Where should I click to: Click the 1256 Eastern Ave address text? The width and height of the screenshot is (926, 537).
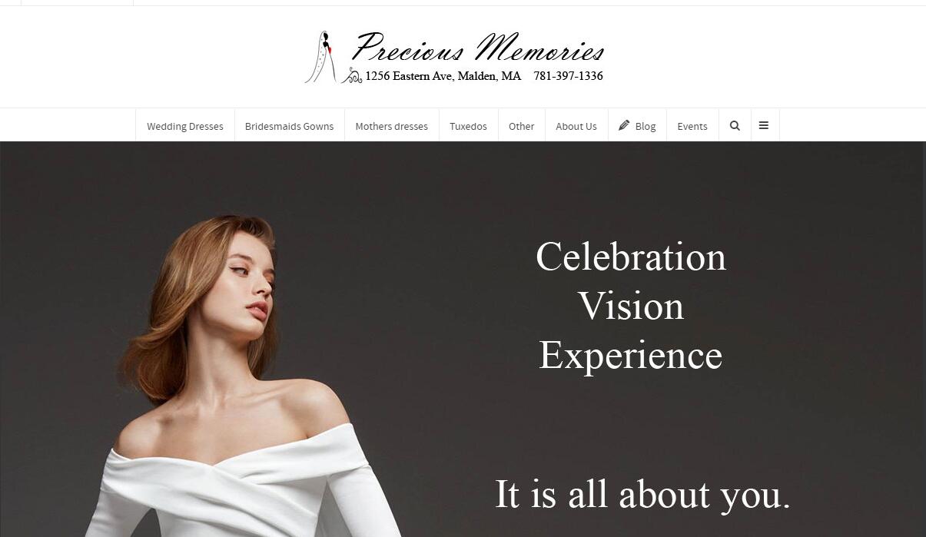coord(443,76)
